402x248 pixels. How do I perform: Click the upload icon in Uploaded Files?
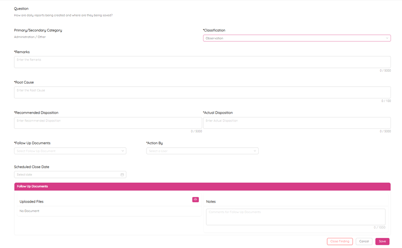click(x=195, y=200)
